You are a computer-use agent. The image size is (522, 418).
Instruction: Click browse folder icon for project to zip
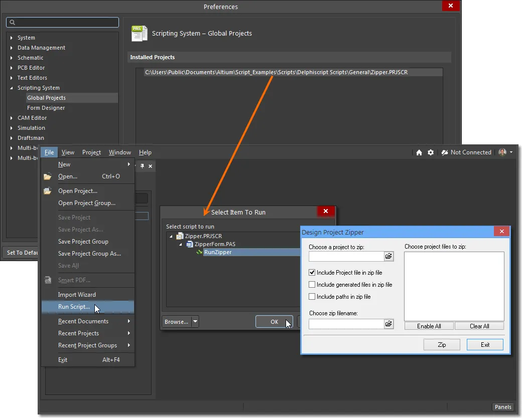point(388,256)
